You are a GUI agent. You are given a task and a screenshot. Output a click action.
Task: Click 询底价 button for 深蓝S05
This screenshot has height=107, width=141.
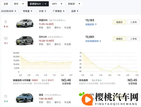pyautogui.click(x=119, y=22)
